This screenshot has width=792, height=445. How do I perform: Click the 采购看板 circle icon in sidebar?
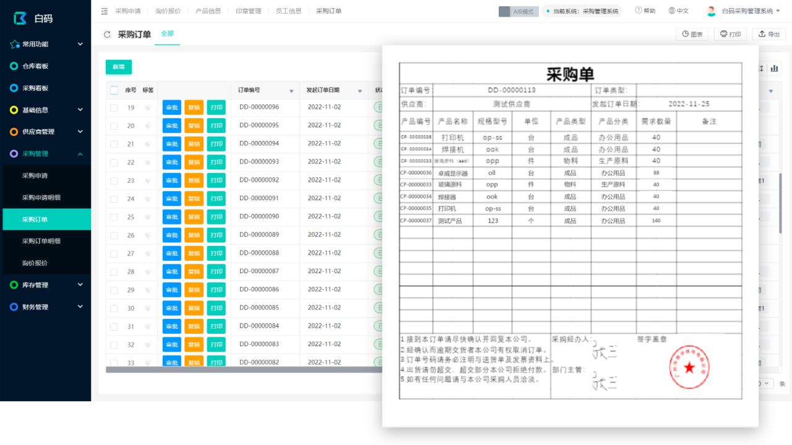coord(14,88)
